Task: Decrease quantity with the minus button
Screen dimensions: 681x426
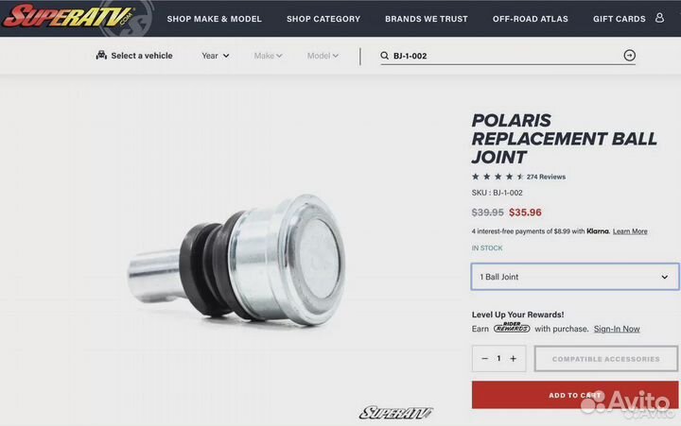Action: (485, 358)
